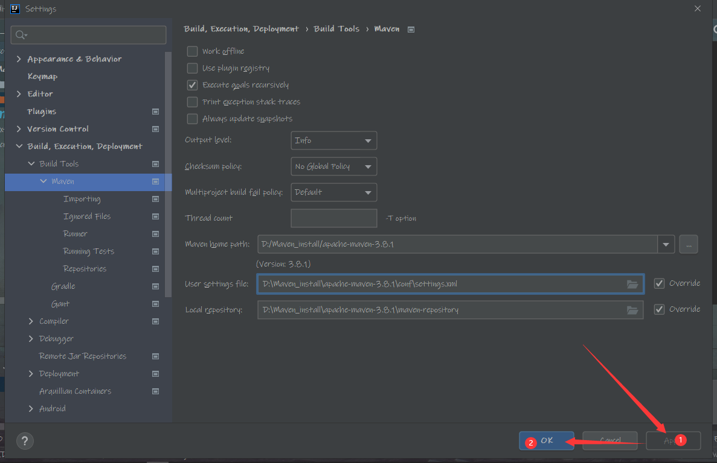Click the project-level icon beside Remote Jar Repositories
717x463 pixels.
coord(155,356)
